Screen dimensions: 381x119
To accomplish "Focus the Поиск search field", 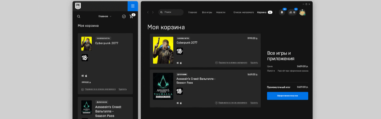I will pos(171,12).
